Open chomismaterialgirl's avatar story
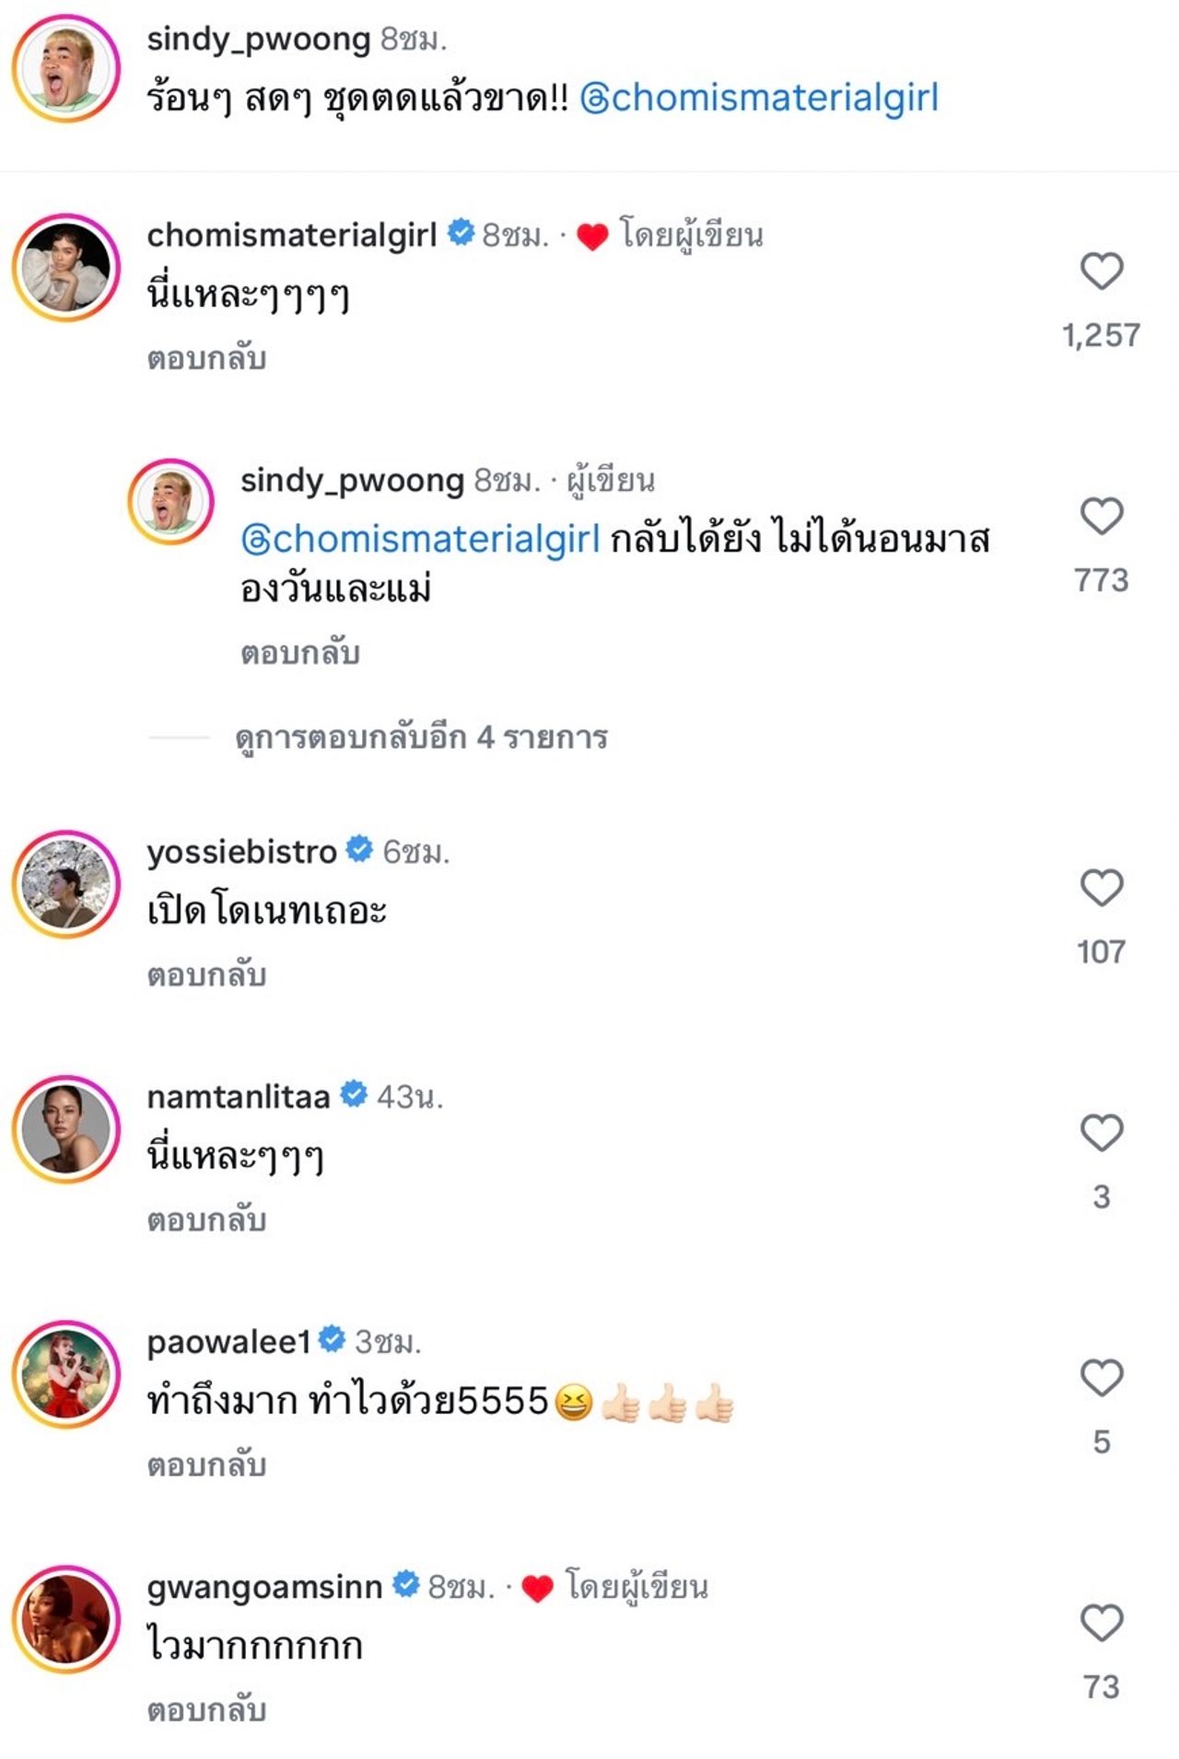Screen dimensions: 1179x1759 pos(66,267)
